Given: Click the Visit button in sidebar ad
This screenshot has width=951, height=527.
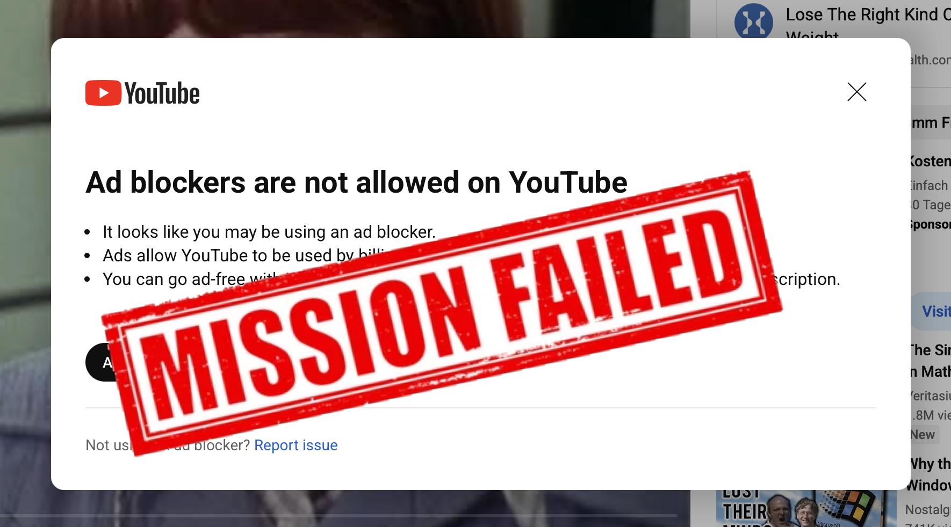Looking at the screenshot, I should [931, 311].
